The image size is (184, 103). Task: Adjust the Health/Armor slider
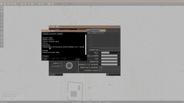click(x=109, y=56)
